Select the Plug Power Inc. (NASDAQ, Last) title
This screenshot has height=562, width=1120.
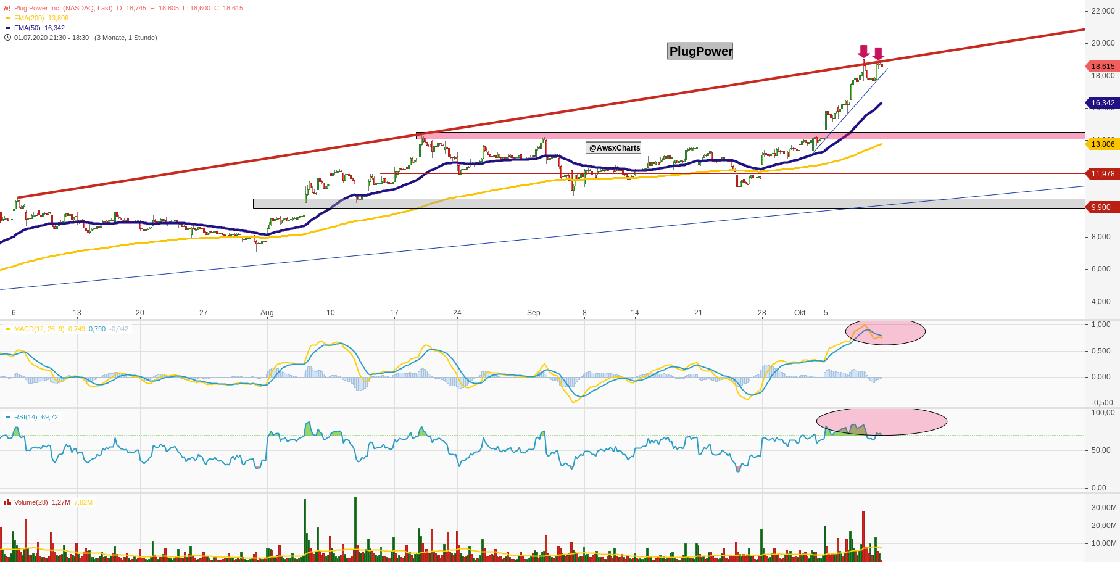pyautogui.click(x=64, y=8)
